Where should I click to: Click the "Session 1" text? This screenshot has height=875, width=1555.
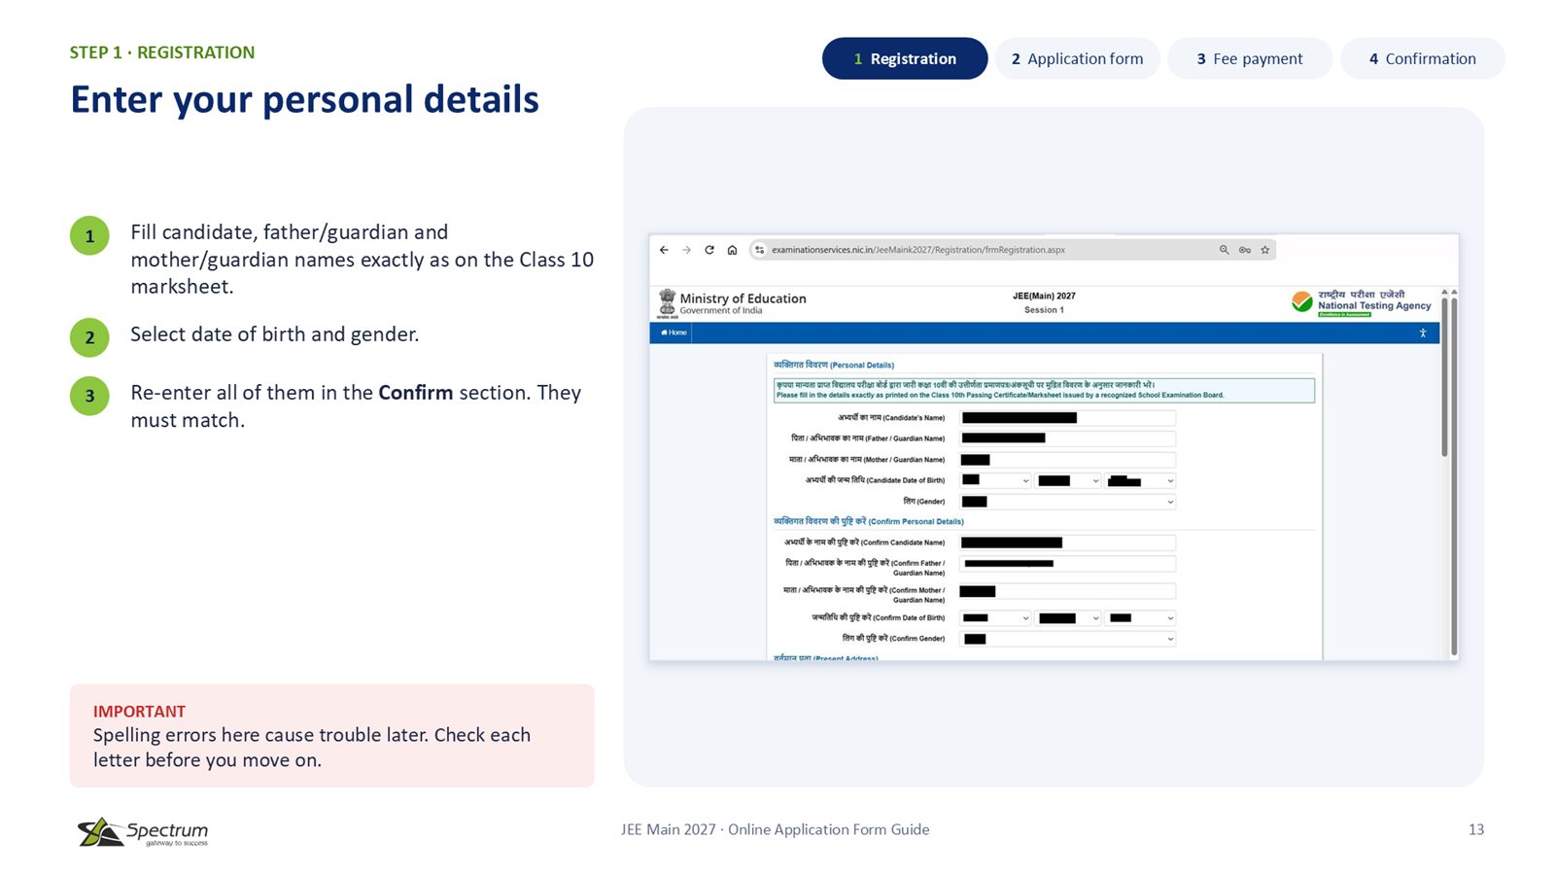1044,310
